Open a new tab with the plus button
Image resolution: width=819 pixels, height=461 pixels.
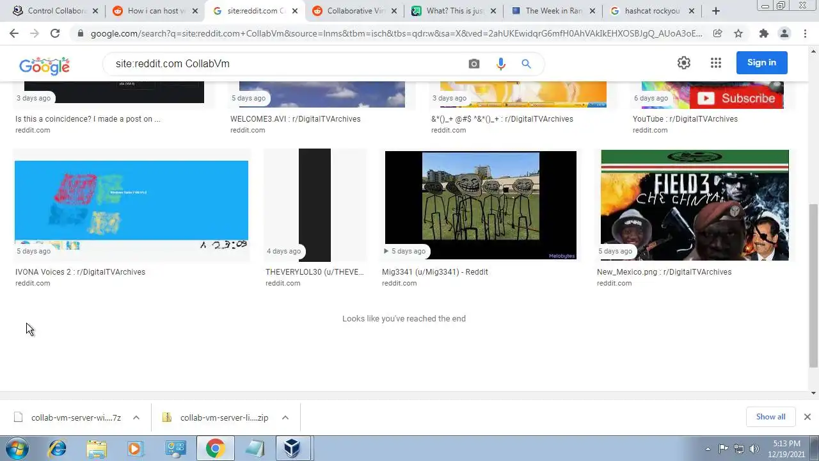point(716,11)
